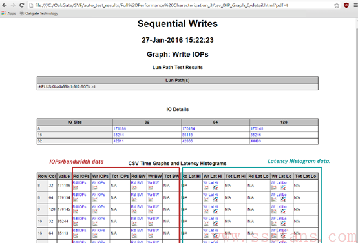Screen dimensions: 358x243
Task: Open the 85246 value link in IO Details
Action: tap(256, 135)
